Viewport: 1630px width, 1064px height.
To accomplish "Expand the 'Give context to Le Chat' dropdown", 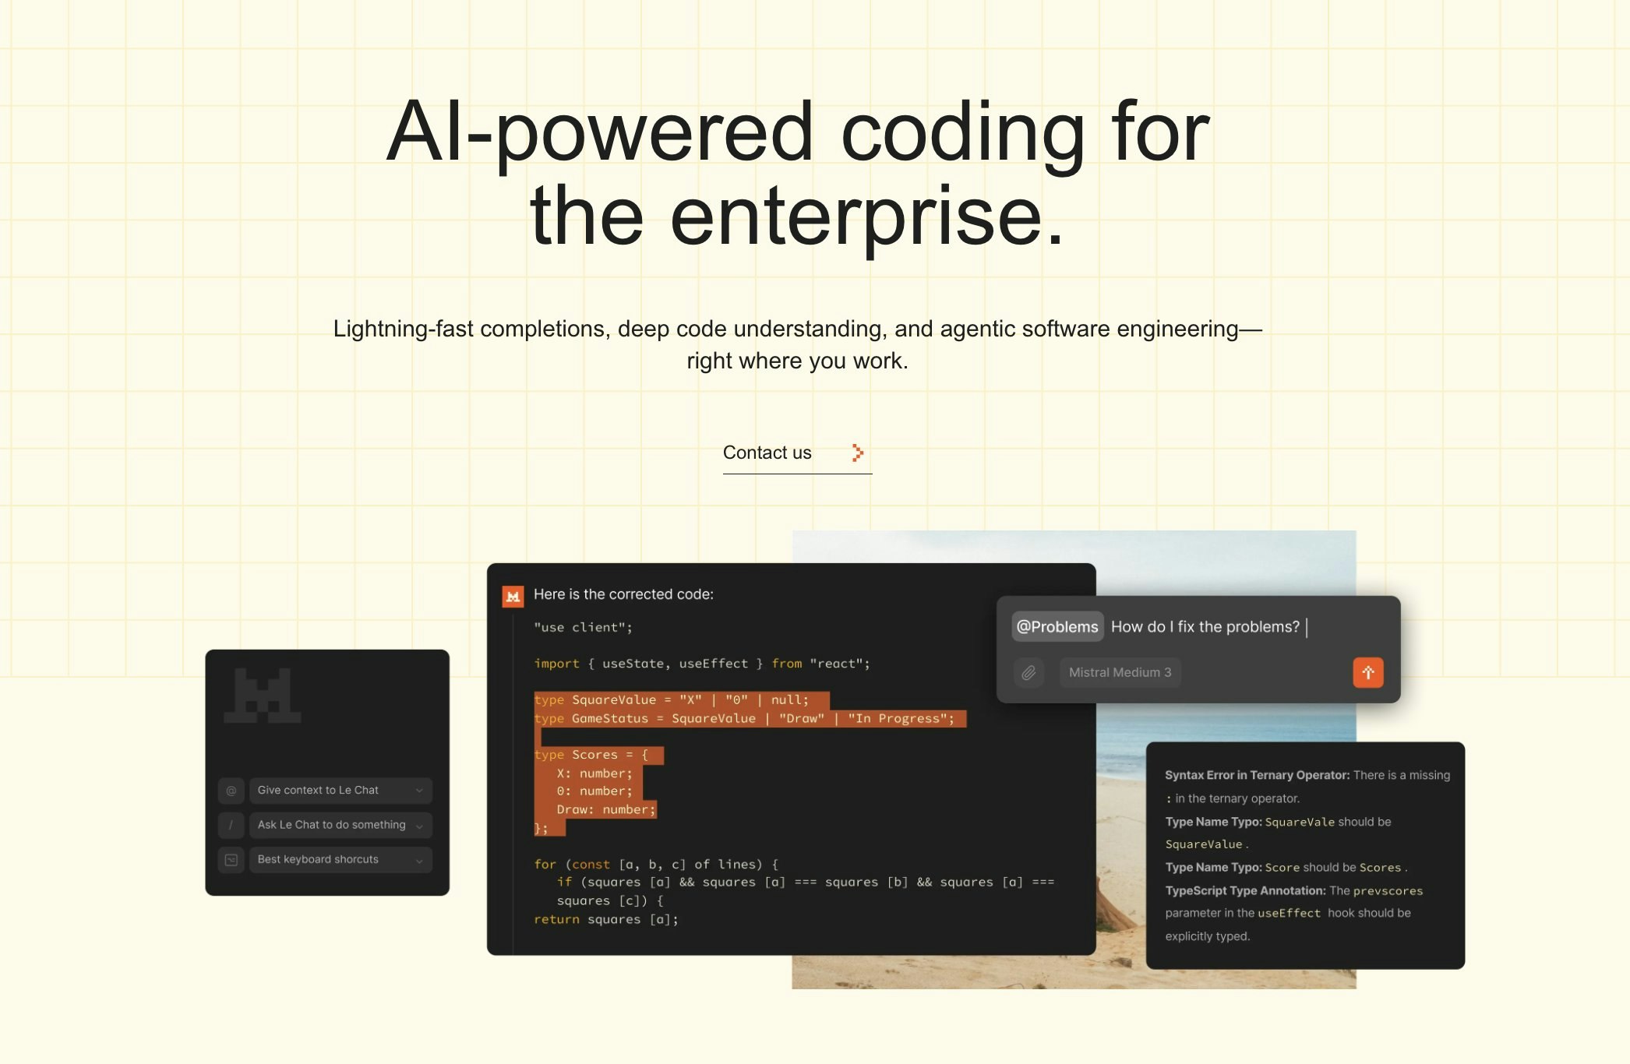I will coord(340,790).
